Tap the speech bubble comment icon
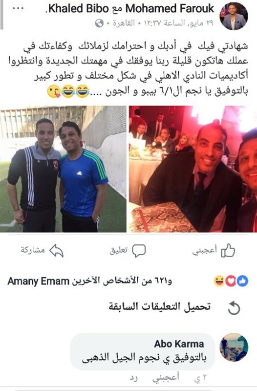257x391 pixels. pyautogui.click(x=139, y=251)
